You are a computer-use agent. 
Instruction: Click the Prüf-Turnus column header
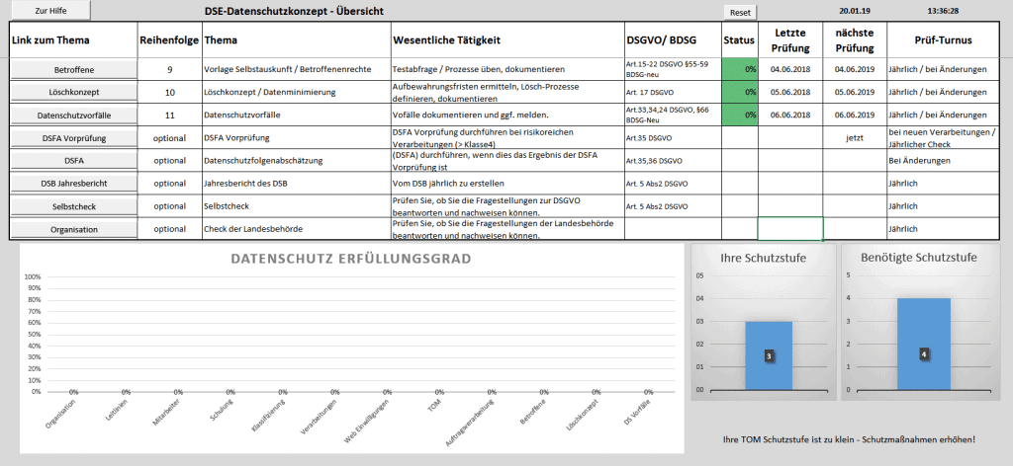click(x=942, y=40)
